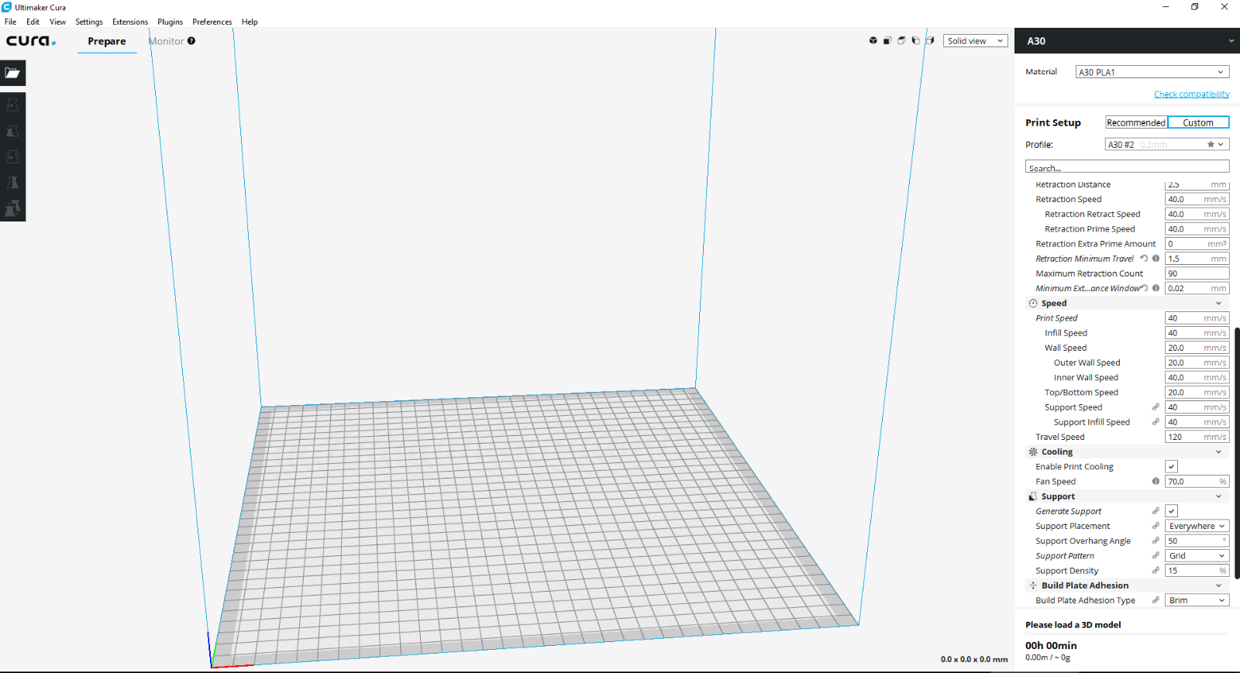Click info icon for Minimum Extrusion Window
Screen dimensions: 1240x673
[1156, 288]
